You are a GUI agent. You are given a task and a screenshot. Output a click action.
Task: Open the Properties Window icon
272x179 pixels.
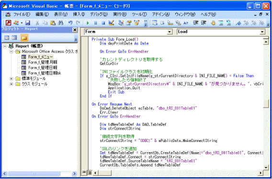click(x=129, y=23)
